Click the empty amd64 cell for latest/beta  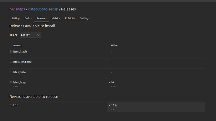[x=156, y=74]
